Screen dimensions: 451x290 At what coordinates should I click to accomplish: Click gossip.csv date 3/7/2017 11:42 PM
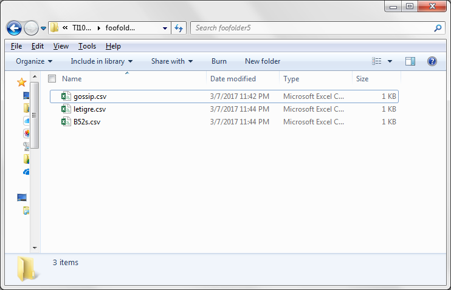tap(239, 96)
